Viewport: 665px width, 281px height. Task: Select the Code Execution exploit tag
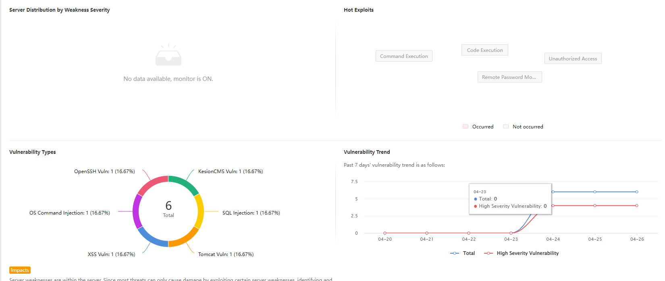tap(484, 50)
